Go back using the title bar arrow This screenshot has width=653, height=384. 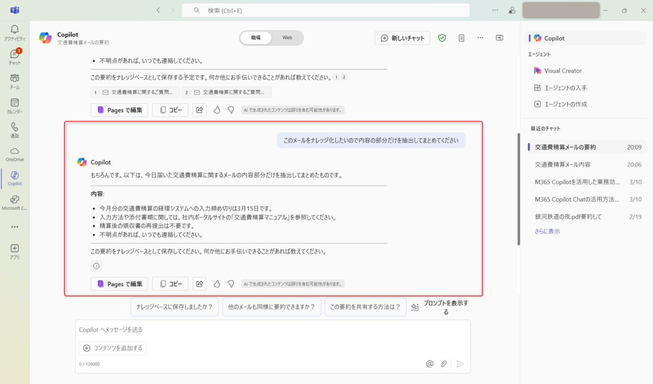pyautogui.click(x=158, y=10)
